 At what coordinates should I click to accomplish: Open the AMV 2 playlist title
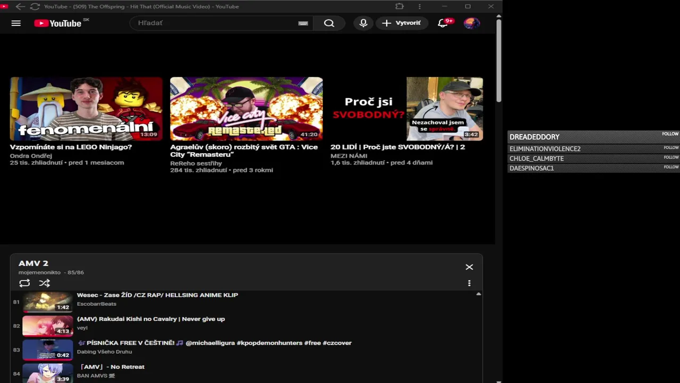click(33, 263)
